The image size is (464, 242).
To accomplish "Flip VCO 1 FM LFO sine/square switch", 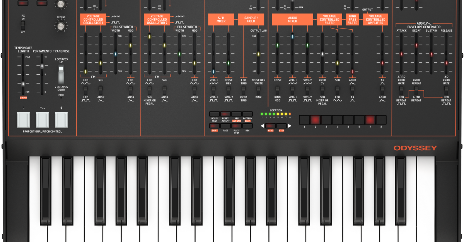I will tap(85, 90).
